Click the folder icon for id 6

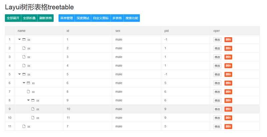pyautogui.click(x=28, y=83)
